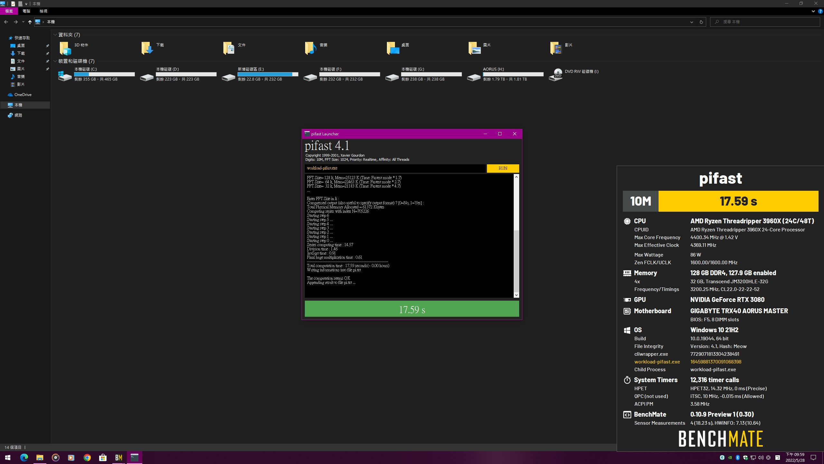Open the 影片 folder in 資料夾 group
This screenshot has width=824, height=464.
562,48
